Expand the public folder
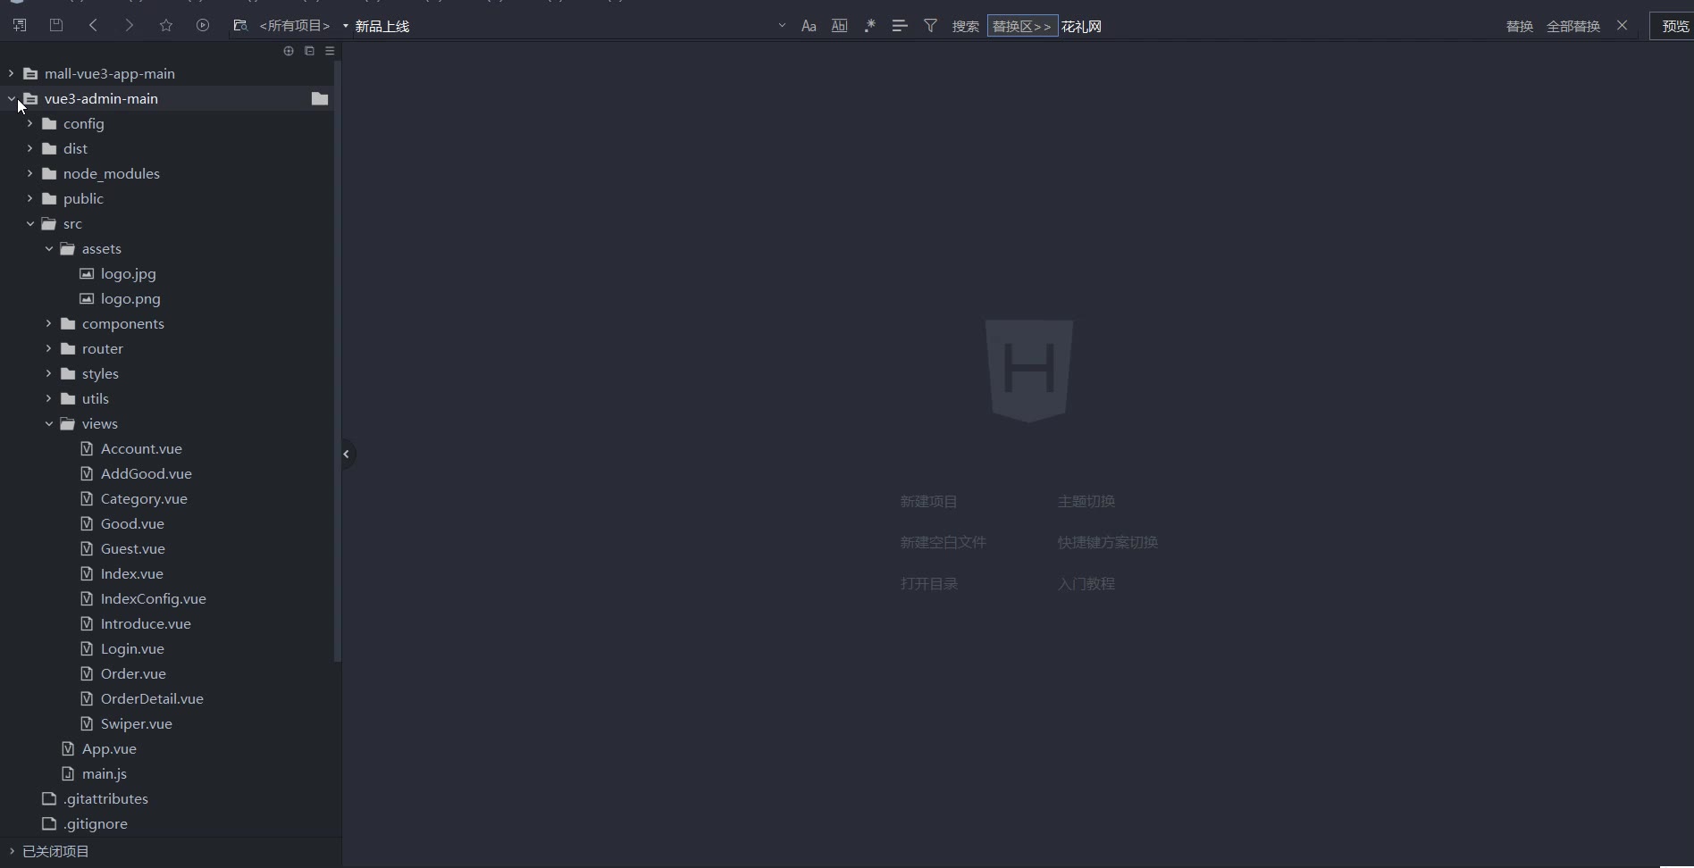 pyautogui.click(x=30, y=198)
